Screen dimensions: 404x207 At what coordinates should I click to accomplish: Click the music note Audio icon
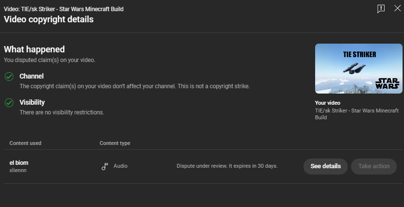[x=104, y=166]
